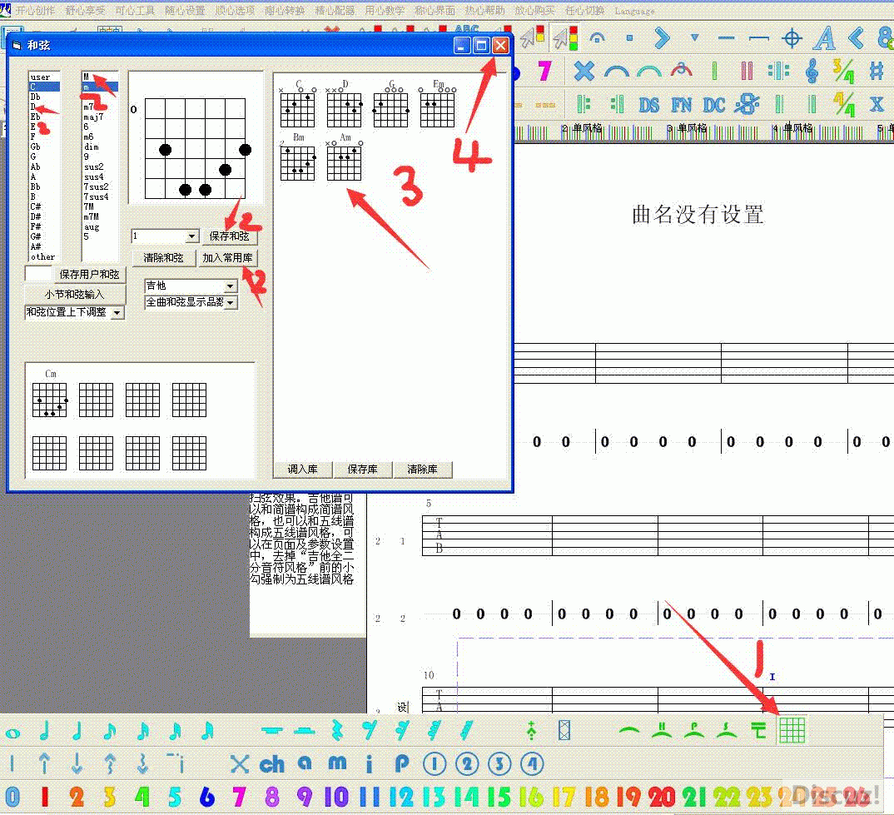Click the 小节和弦输入 button
The height and width of the screenshot is (815, 894).
(x=75, y=295)
